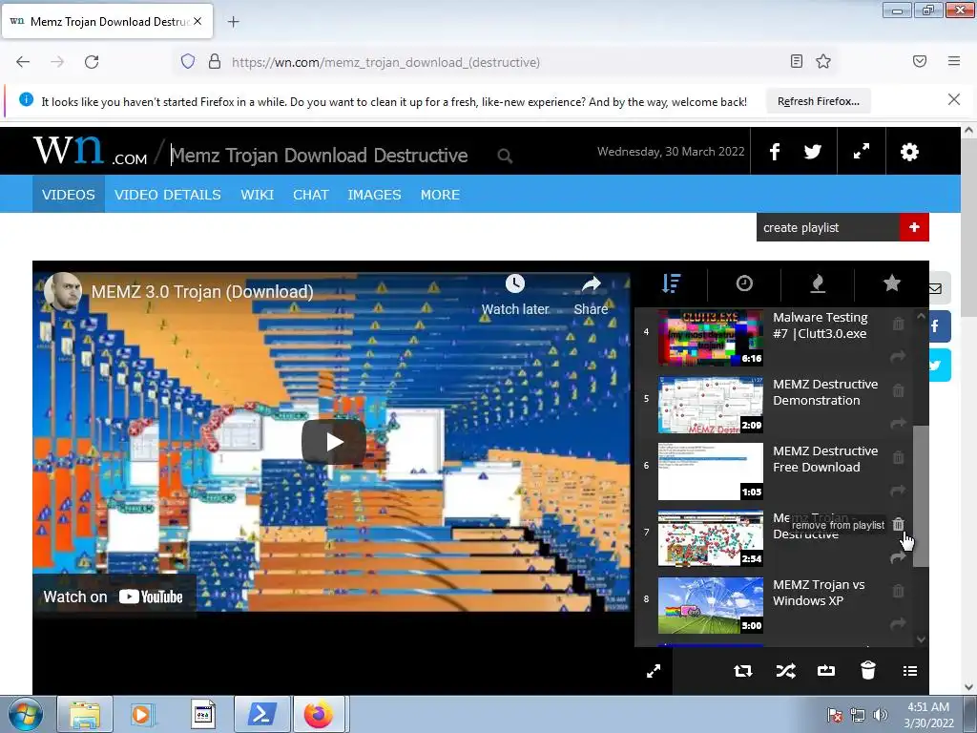This screenshot has height=733, width=977.
Task: Play the MEMZ 3.0 Trojan video
Action: (334, 442)
